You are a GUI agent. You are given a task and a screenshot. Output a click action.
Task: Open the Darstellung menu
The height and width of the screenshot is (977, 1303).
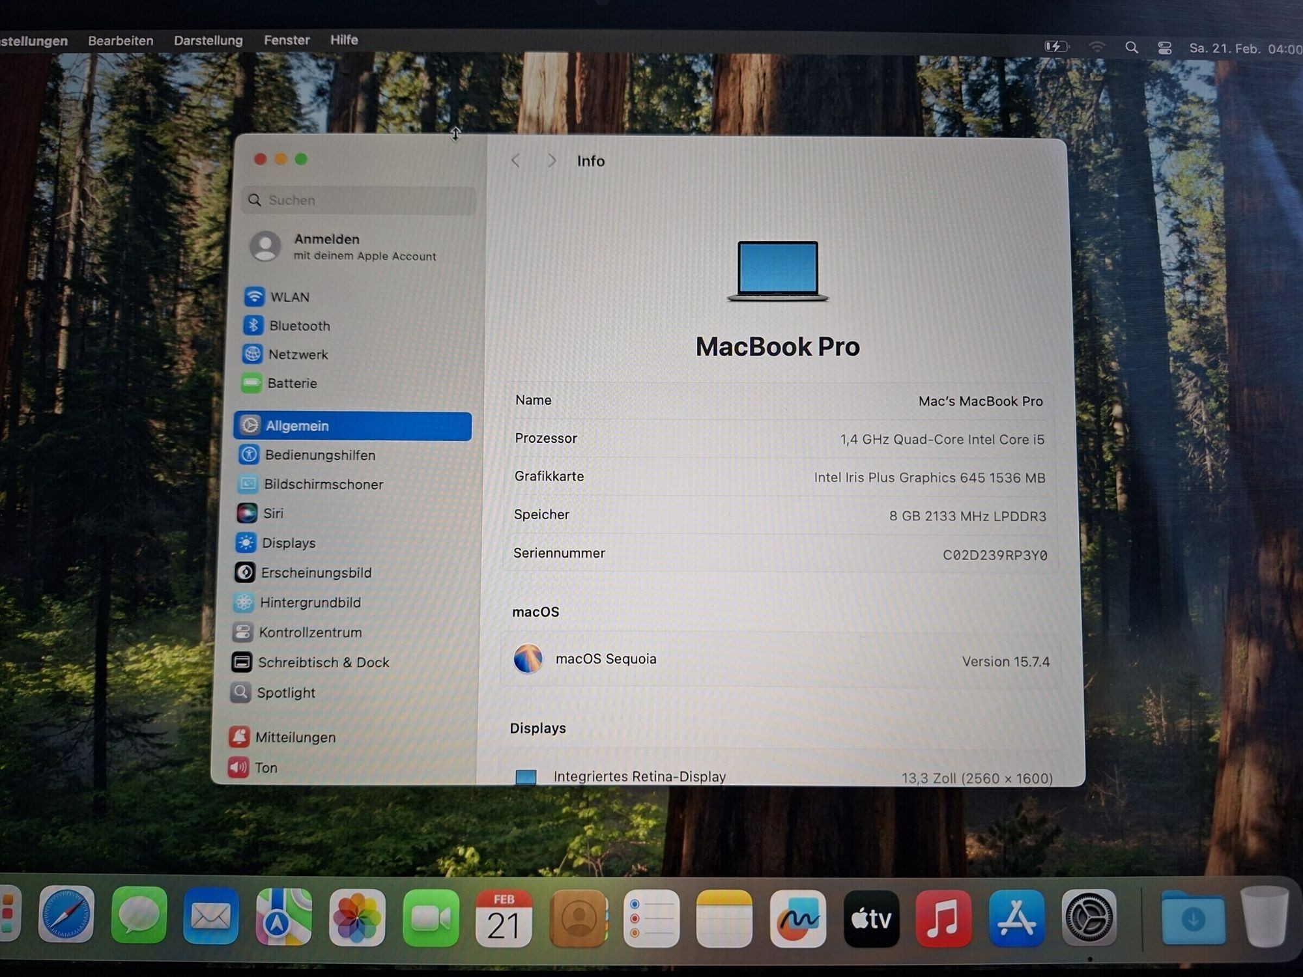[x=208, y=40]
